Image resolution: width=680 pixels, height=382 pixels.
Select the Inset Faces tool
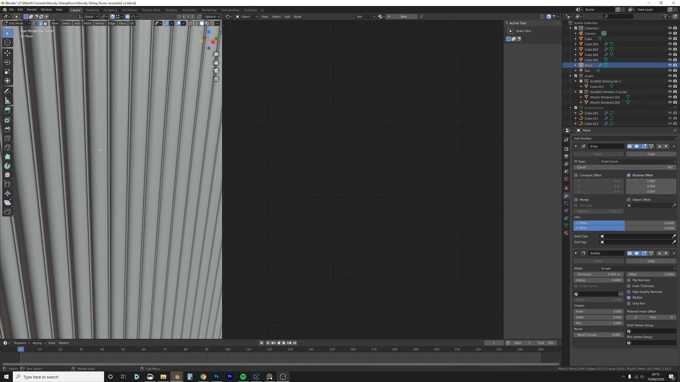pos(7,120)
